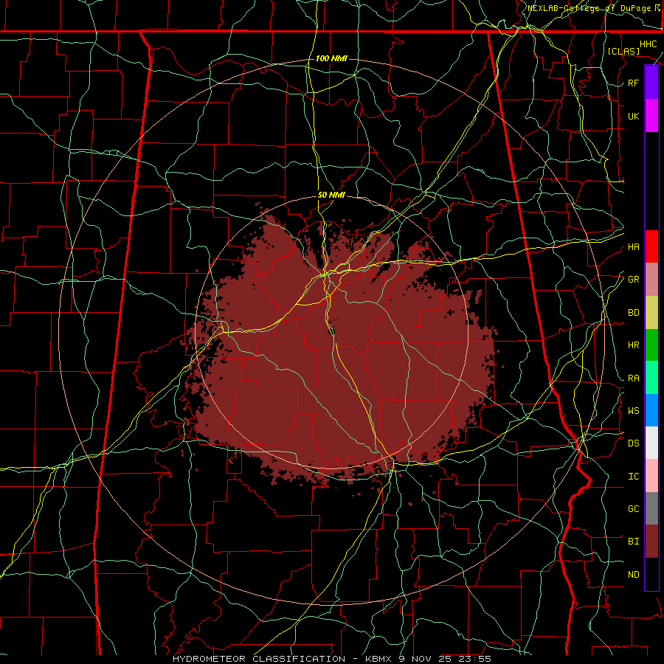Click the BI legend label

633,542
